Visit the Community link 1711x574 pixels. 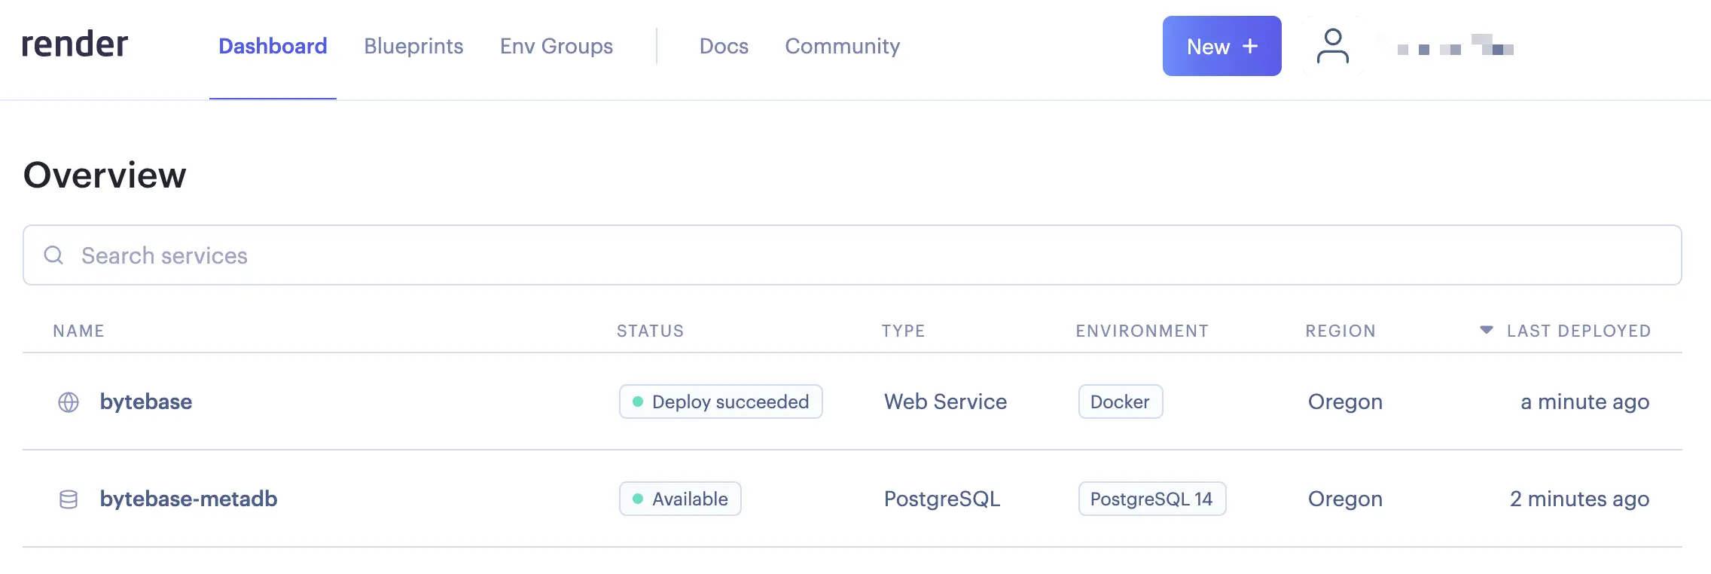(x=843, y=46)
